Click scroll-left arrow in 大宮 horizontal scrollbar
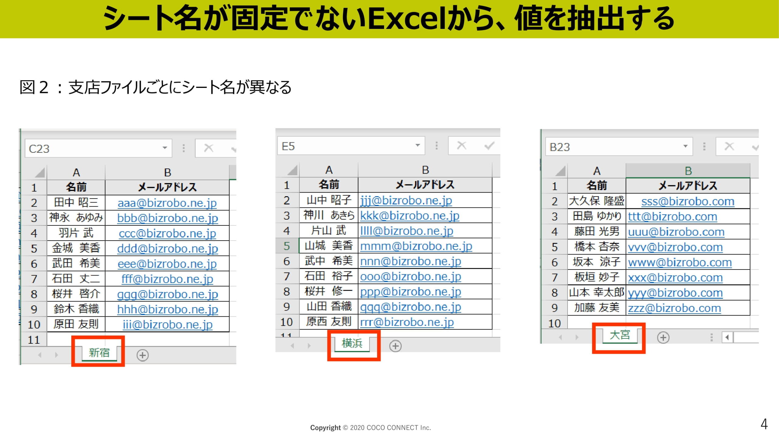This screenshot has width=779, height=438. coord(727,337)
